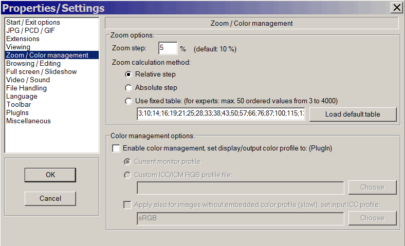Choose Absolute step zoom method
The height and width of the screenshot is (246, 405).
(128, 87)
